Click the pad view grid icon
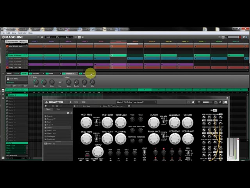 pyautogui.click(x=3, y=90)
